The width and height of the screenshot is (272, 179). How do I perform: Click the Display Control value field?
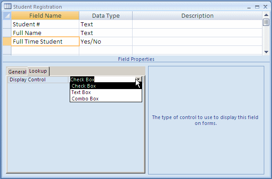pos(103,80)
